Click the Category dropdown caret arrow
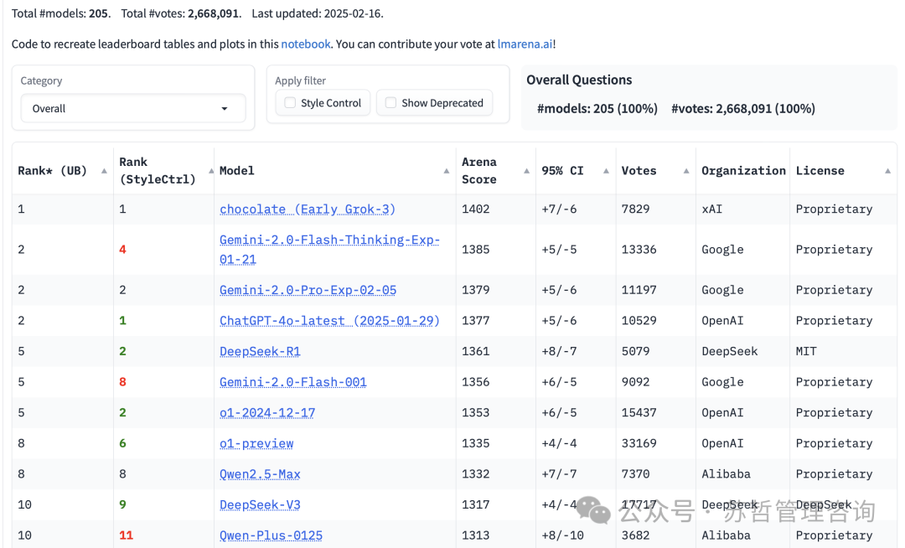 pyautogui.click(x=224, y=109)
